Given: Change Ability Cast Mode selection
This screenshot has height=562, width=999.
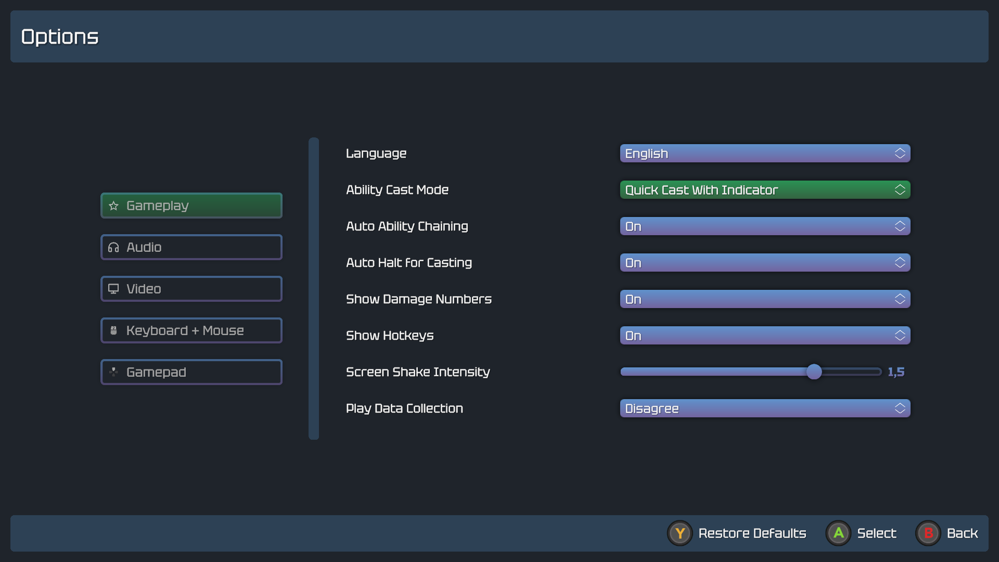Looking at the screenshot, I should tap(765, 190).
